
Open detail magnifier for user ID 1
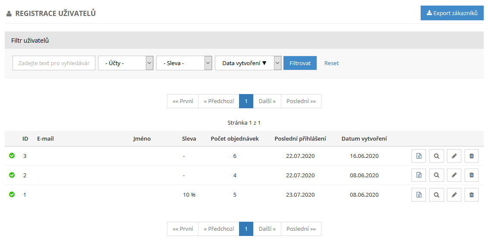pyautogui.click(x=436, y=195)
